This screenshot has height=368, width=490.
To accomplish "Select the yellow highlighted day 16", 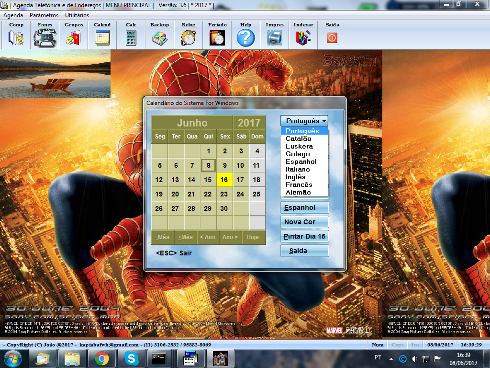I will [224, 180].
